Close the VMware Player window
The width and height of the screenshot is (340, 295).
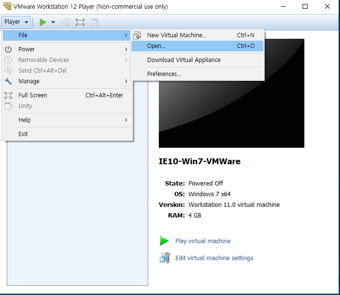(327, 6)
